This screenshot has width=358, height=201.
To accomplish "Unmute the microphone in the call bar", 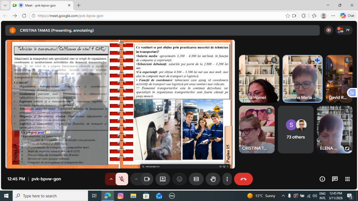I will point(122,179).
